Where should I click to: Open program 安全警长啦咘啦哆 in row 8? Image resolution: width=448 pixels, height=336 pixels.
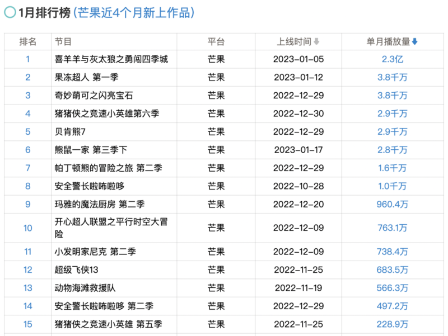90,186
